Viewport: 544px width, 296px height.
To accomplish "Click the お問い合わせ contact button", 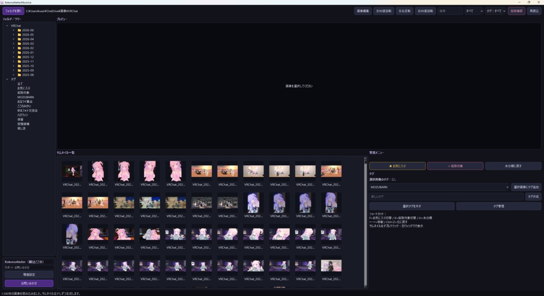I will pos(29,283).
